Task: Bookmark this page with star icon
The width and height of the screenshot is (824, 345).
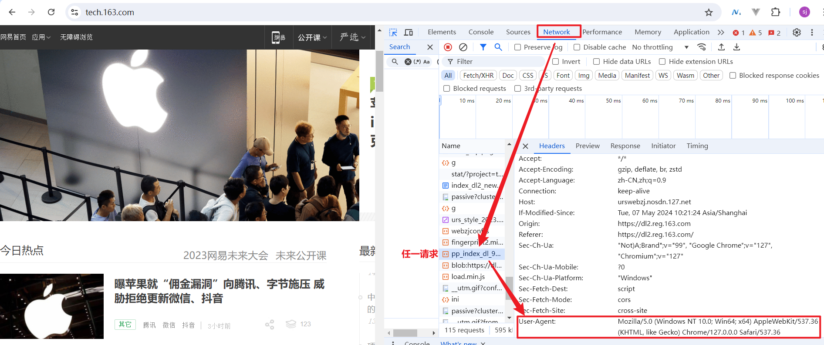Action: click(x=709, y=12)
